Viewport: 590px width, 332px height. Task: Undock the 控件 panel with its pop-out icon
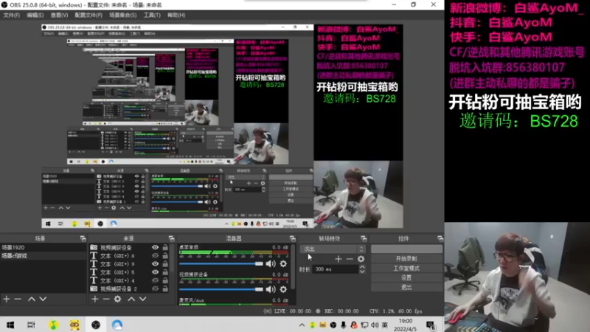pyautogui.click(x=440, y=238)
